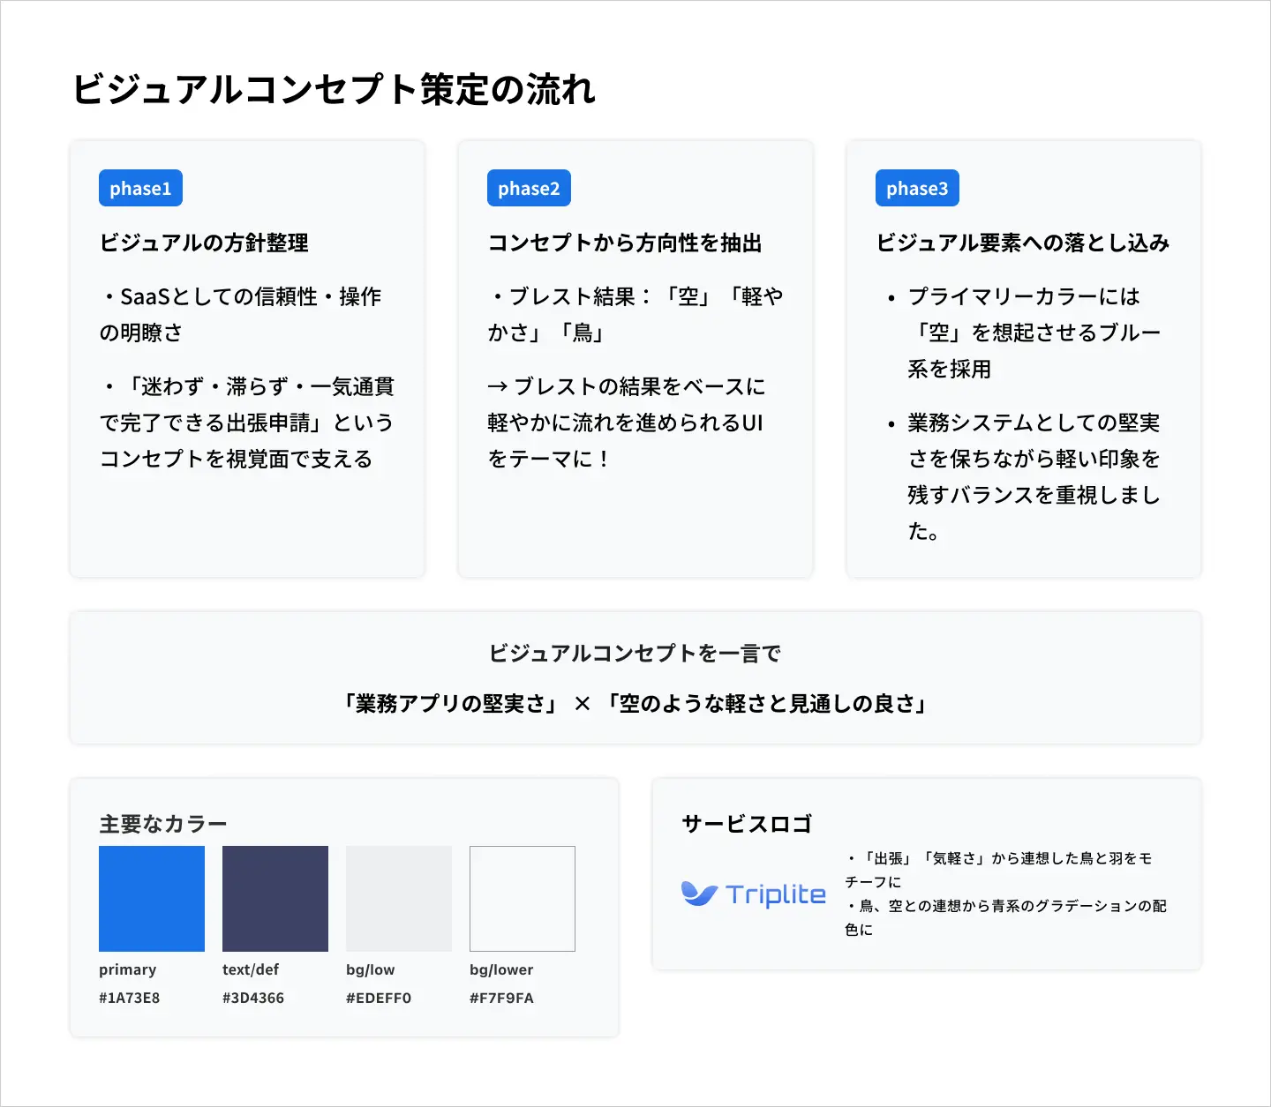Click the #F7F9FA hex code text

[503, 998]
